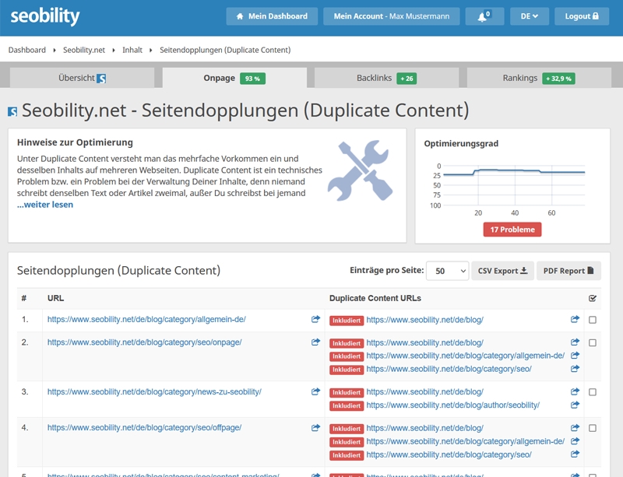
Task: Open external link for allgemein-de URL in row 1
Action: pos(315,319)
